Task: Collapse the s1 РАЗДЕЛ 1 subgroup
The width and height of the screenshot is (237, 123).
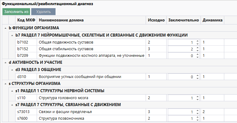Action: click(x=12, y=91)
